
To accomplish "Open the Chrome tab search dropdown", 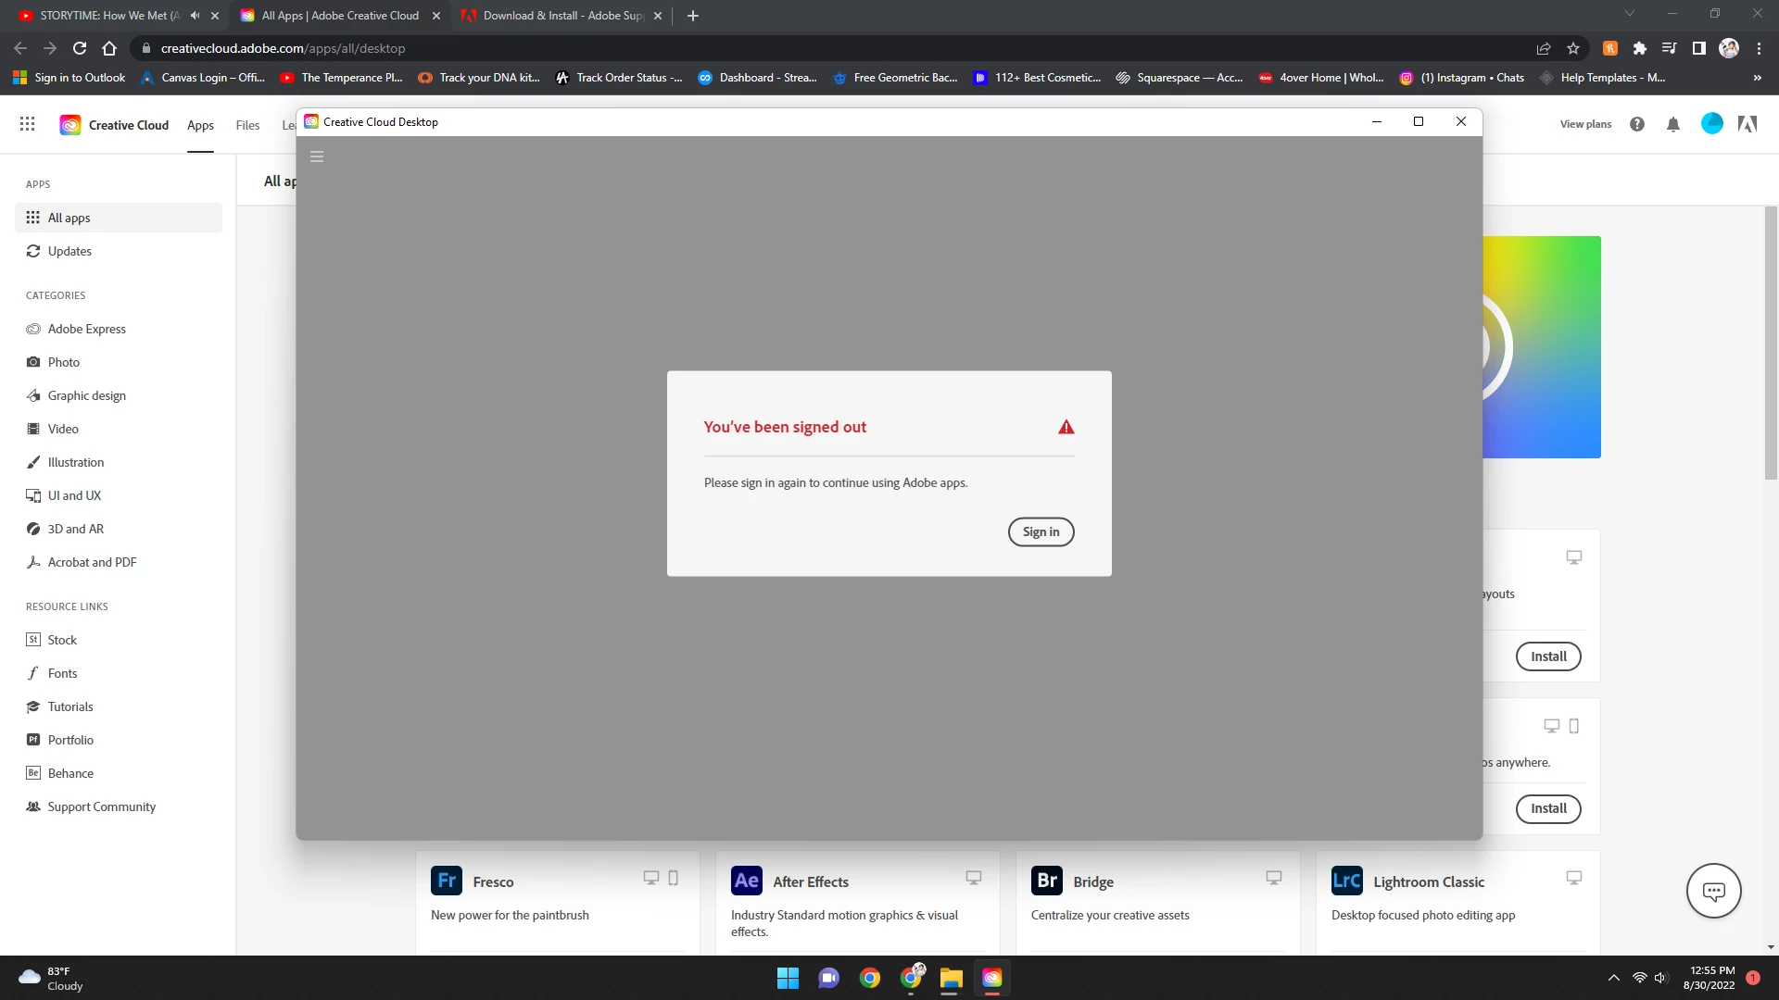I will click(x=1629, y=14).
